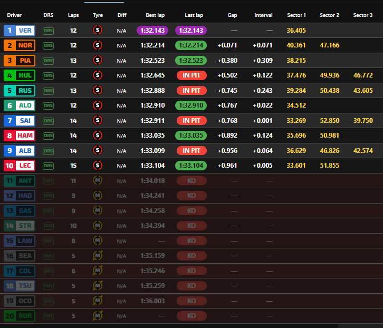Click Bearman's medium tyre icon
Image resolution: width=383 pixels, height=328 pixels.
click(x=98, y=256)
